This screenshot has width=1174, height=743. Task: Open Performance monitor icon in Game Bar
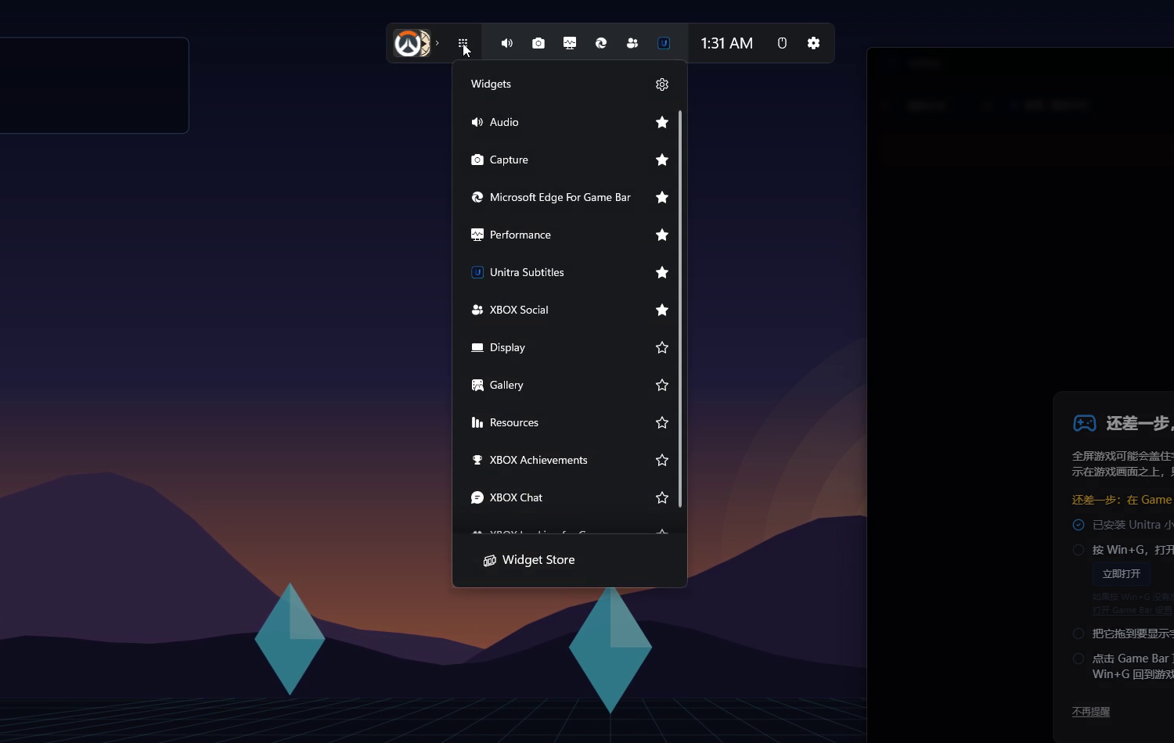click(570, 43)
